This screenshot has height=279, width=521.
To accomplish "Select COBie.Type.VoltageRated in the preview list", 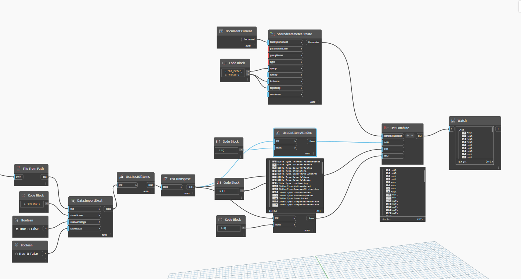I will [x=294, y=186].
